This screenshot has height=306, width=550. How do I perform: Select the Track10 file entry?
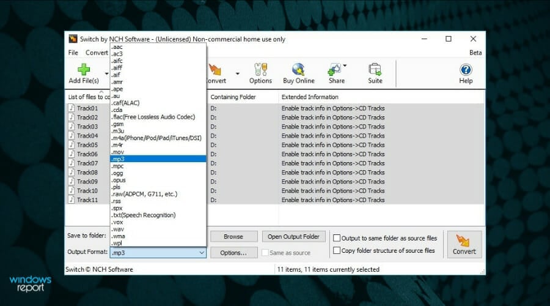point(87,190)
